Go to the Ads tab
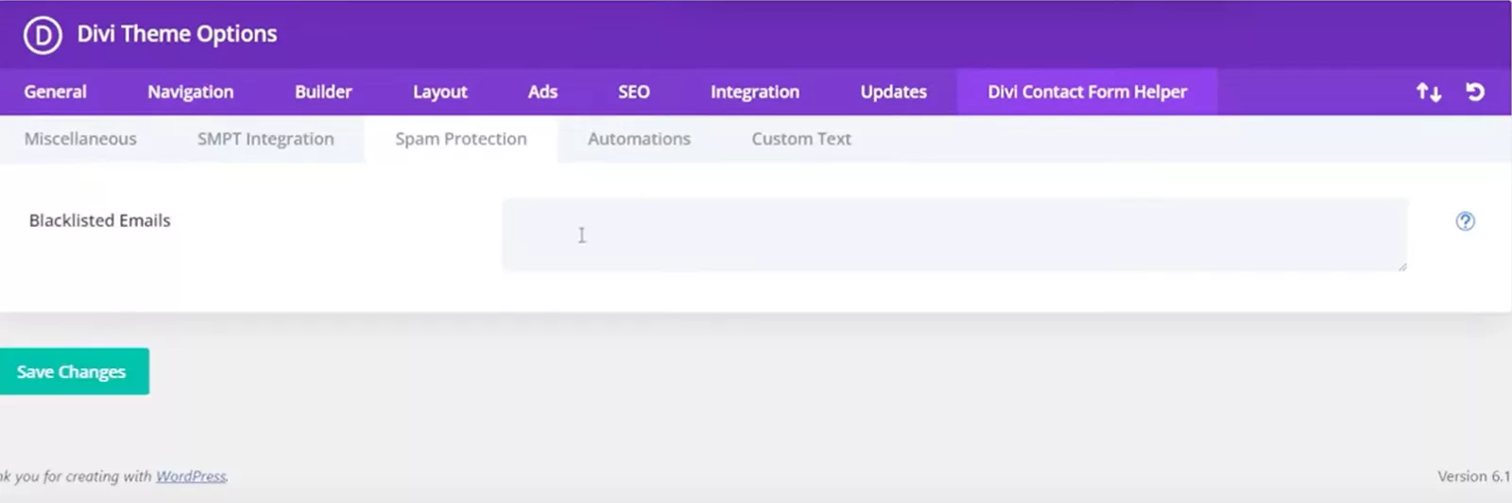The width and height of the screenshot is (1512, 503). [542, 92]
